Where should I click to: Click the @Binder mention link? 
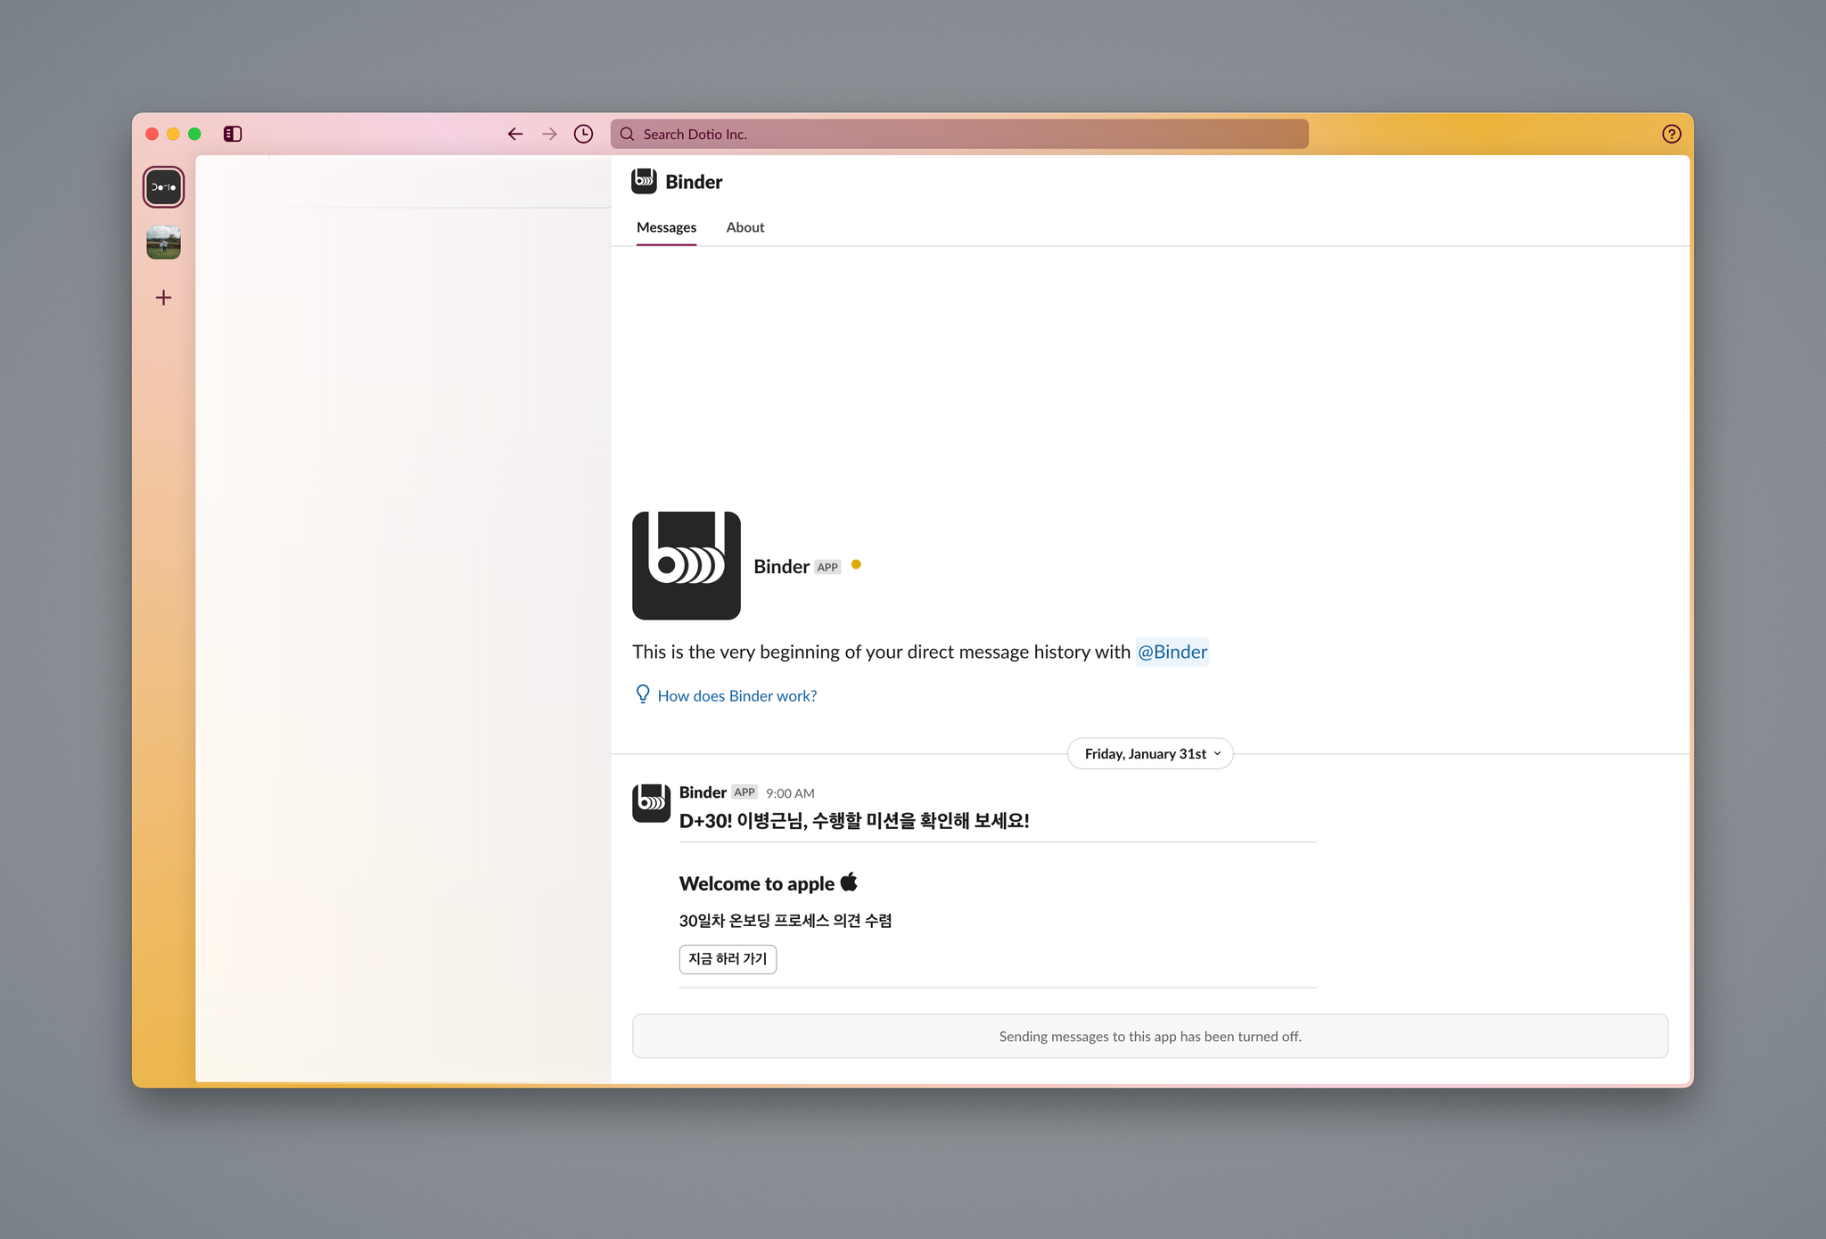[x=1172, y=652]
